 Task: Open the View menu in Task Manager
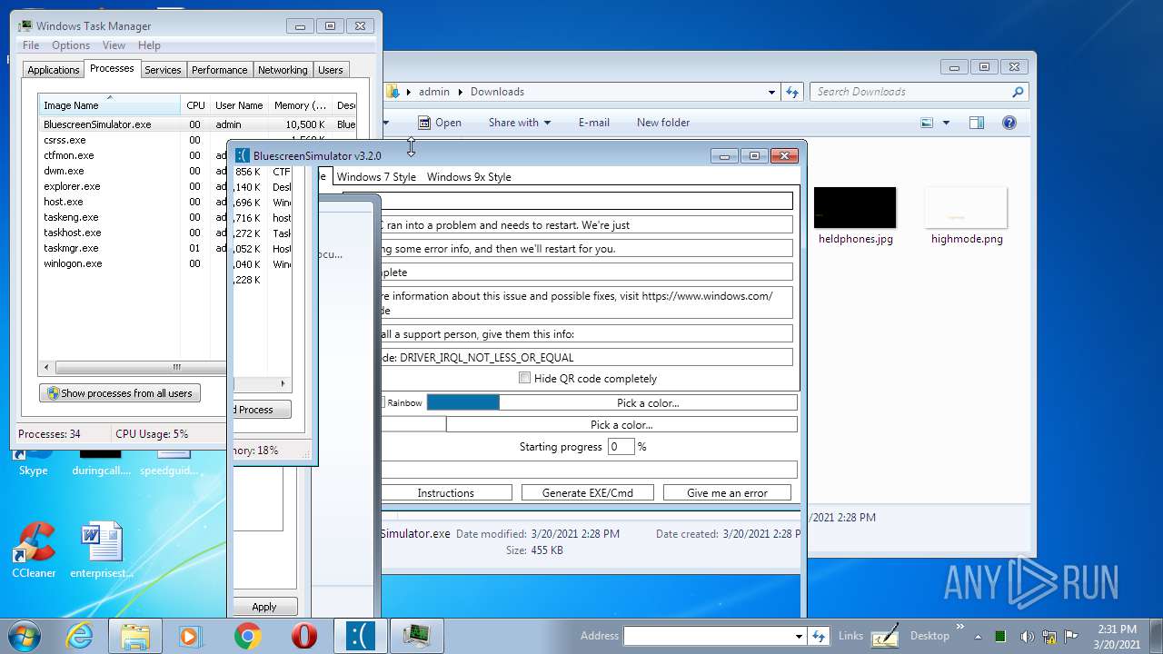coord(114,45)
